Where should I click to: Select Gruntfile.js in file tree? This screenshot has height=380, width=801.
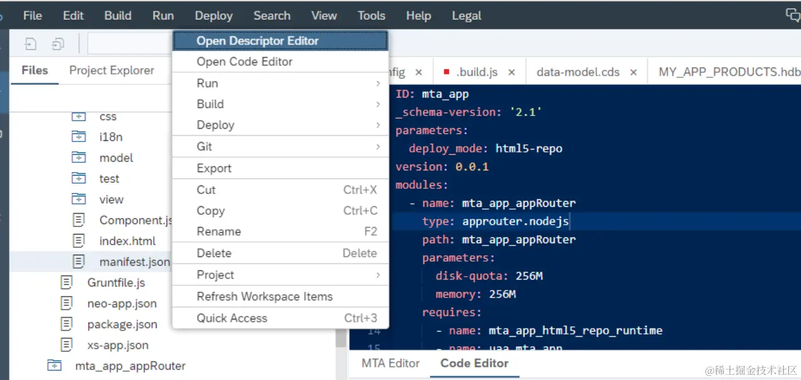(x=116, y=283)
